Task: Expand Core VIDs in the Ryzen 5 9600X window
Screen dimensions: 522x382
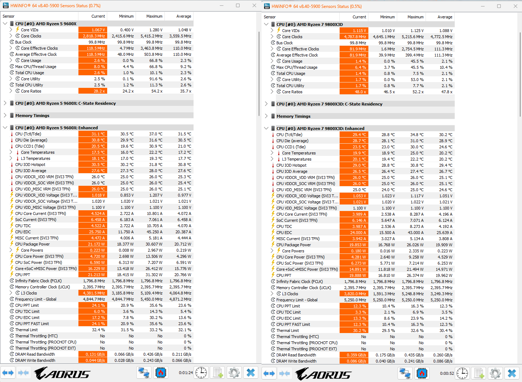Action: coord(11,30)
